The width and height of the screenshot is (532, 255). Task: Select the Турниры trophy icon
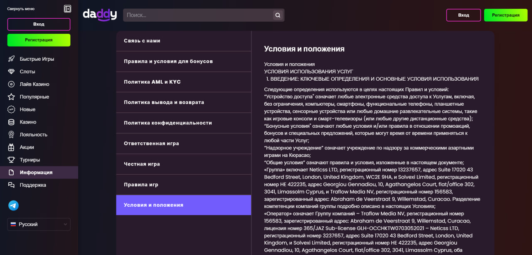click(11, 159)
